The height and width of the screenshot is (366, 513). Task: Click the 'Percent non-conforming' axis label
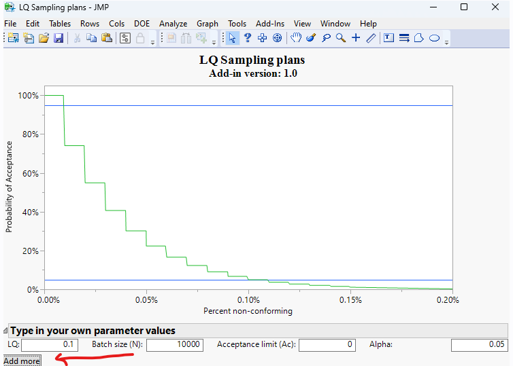click(248, 311)
